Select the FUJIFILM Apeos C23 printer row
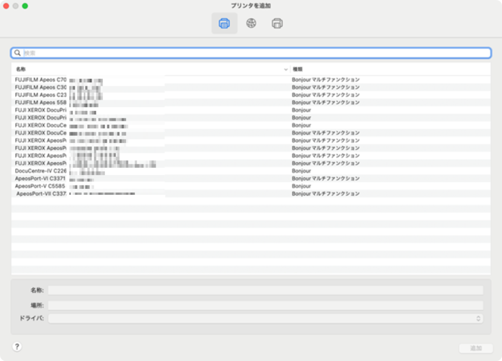This screenshot has width=502, height=361. [251, 95]
